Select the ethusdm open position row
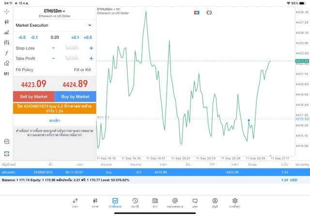This screenshot has height=216, width=310. point(145,172)
